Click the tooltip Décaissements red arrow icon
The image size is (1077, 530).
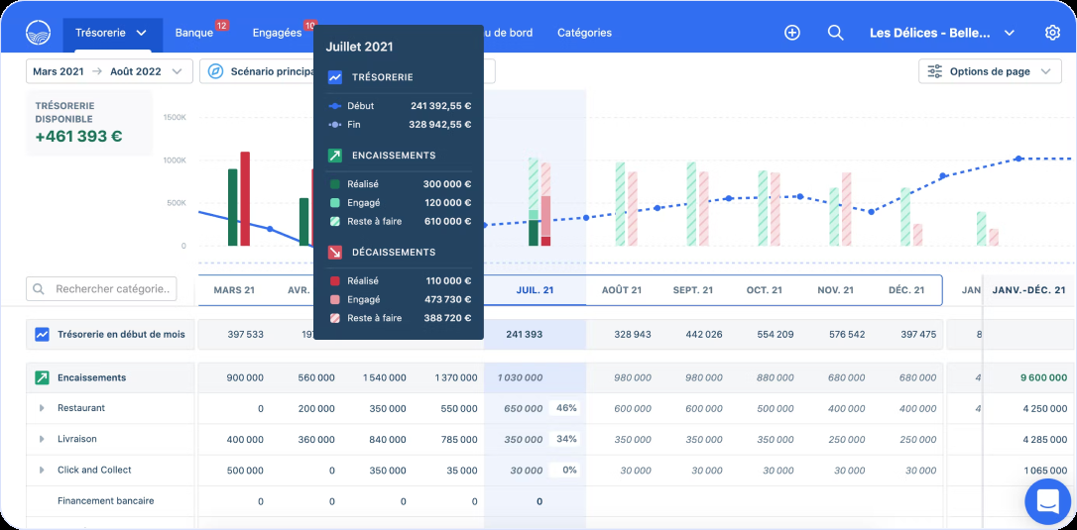335,253
